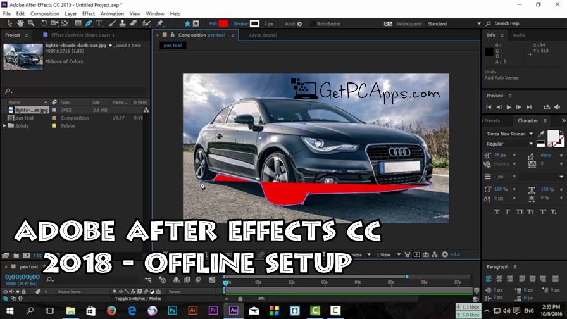Screen dimensions: 567x319
Task: Toggle the RotoBezier checkbox
Action: (313, 24)
